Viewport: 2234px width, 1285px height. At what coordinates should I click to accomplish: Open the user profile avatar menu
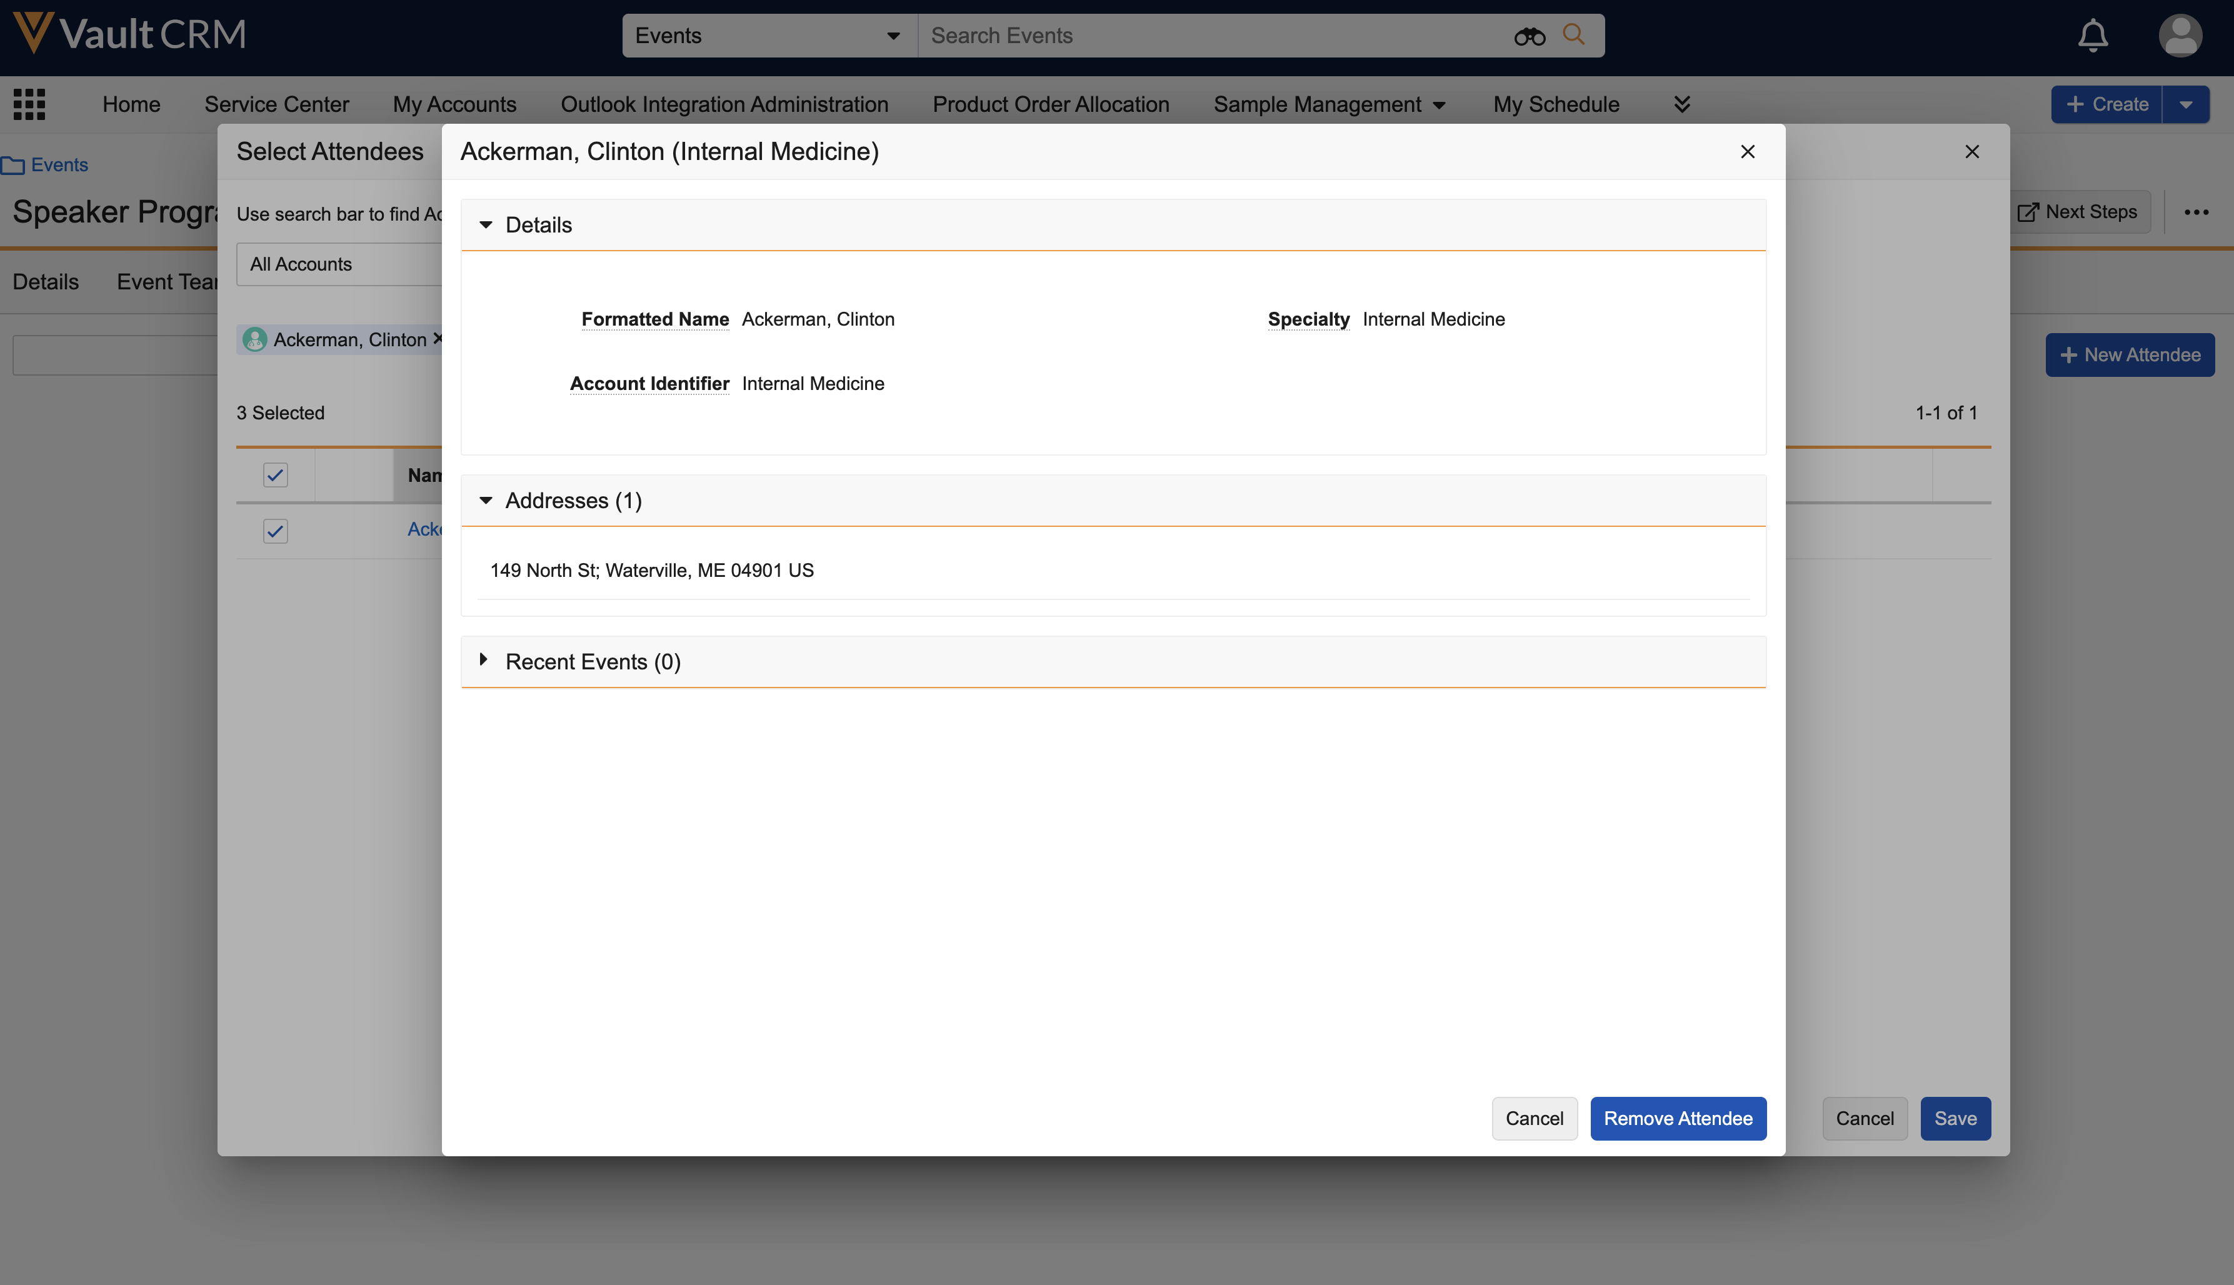coord(2179,36)
